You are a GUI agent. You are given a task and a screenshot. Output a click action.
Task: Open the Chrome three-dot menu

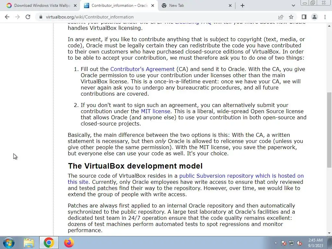point(325,17)
